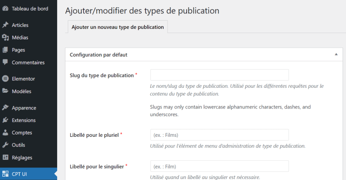Image resolution: width=346 pixels, height=180 pixels.
Task: Focus the Slug du type de publication field
Action: (x=219, y=75)
